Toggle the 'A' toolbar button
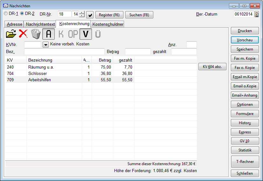The width and height of the screenshot is (263, 181). [49, 34]
